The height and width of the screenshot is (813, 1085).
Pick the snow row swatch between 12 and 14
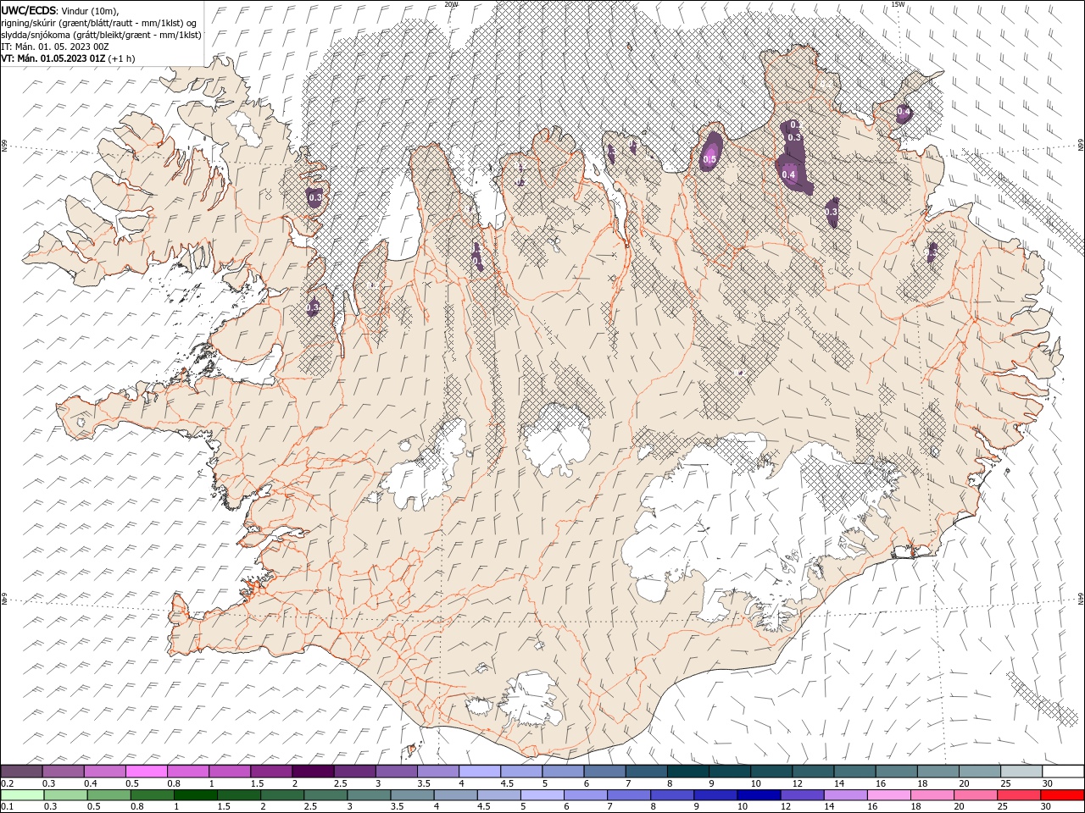[812, 772]
